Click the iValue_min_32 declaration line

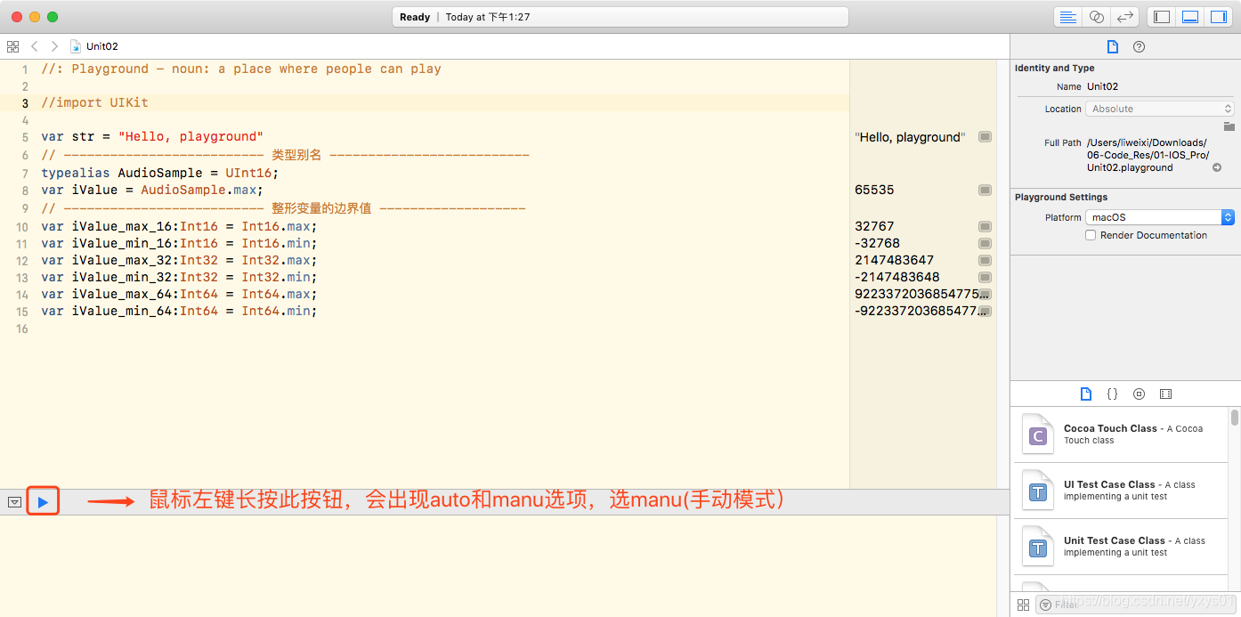pos(179,277)
